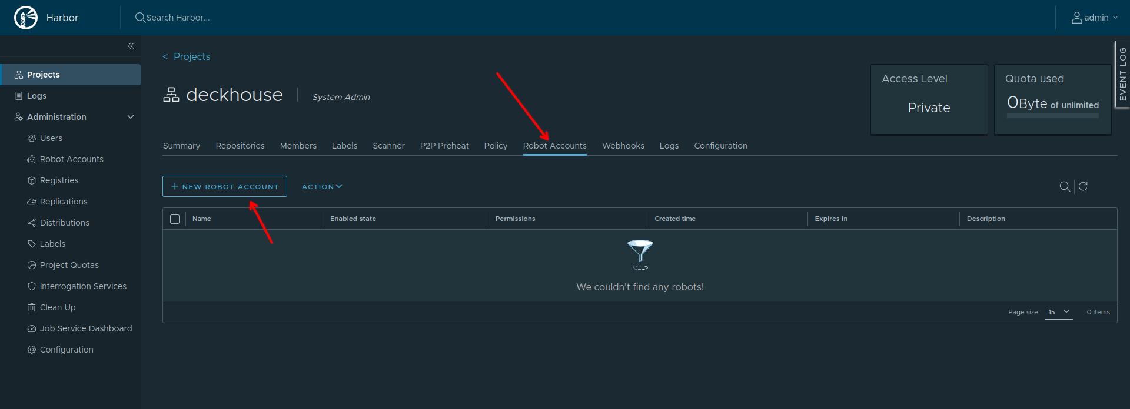1130x409 pixels.
Task: Click the Interrogation Services shield icon
Action: tap(32, 286)
